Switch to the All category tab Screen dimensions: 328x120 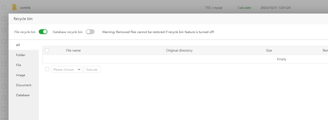coord(18,45)
